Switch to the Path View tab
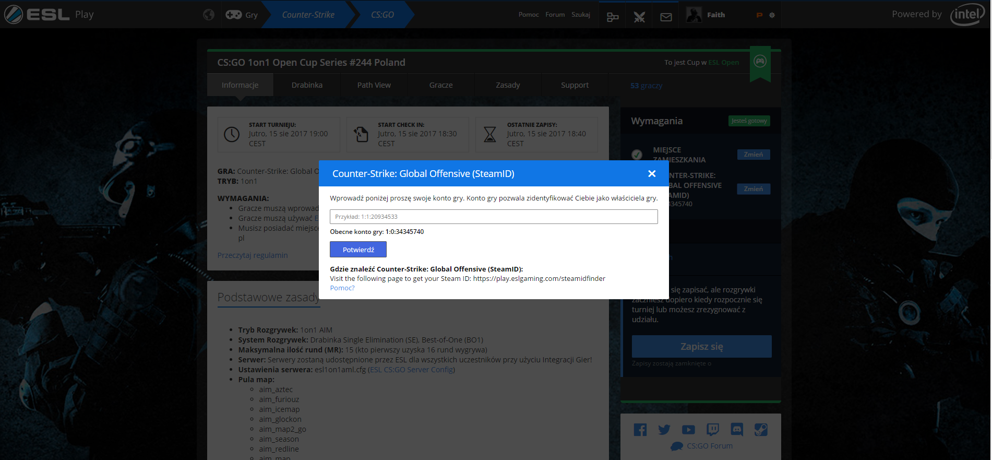Image resolution: width=992 pixels, height=460 pixels. pos(374,85)
